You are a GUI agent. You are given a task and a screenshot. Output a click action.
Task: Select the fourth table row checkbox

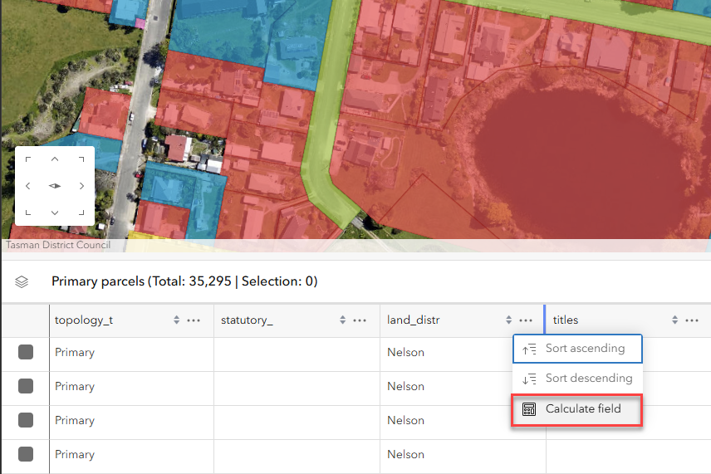[26, 454]
